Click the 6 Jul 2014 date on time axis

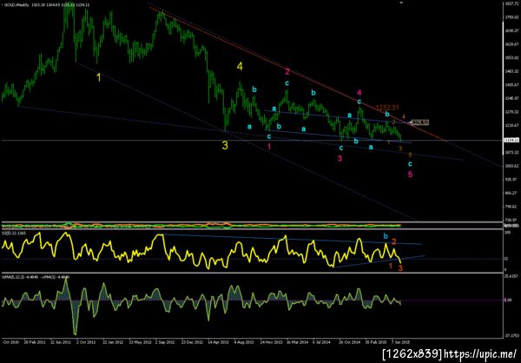(x=322, y=342)
